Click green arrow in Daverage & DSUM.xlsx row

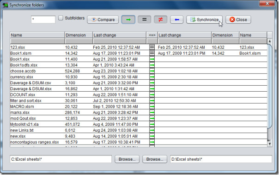point(152,89)
